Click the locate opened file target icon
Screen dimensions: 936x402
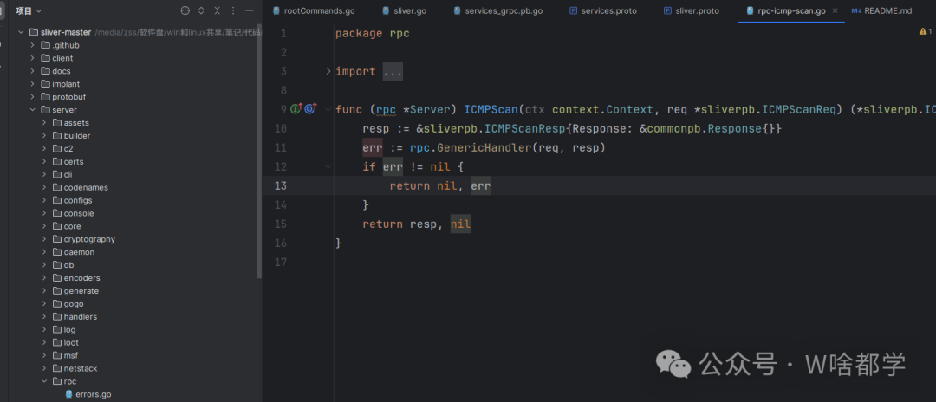[185, 10]
